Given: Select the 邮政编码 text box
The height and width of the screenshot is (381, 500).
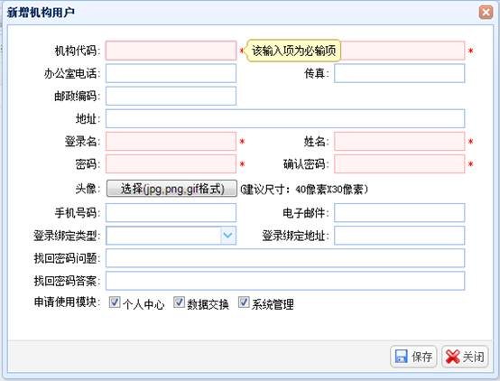Looking at the screenshot, I should [x=171, y=96].
